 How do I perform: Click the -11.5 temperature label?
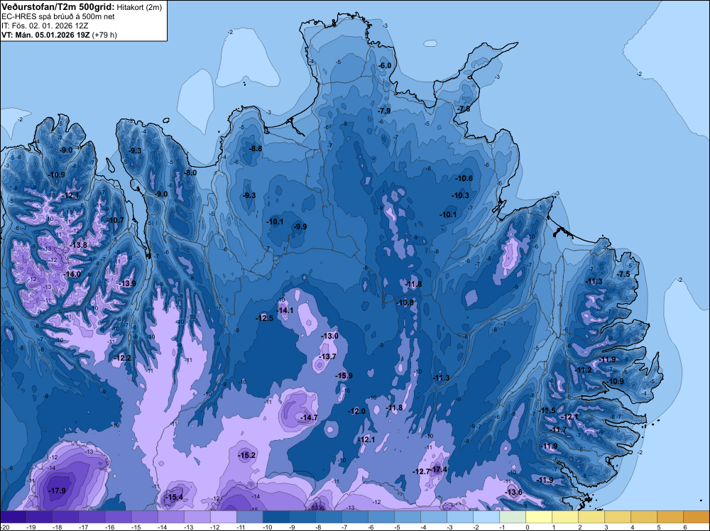[x=547, y=410]
